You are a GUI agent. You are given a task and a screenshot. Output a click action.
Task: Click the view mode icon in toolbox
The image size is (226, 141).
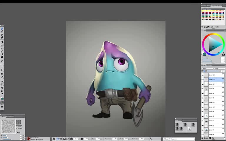[2, 107]
